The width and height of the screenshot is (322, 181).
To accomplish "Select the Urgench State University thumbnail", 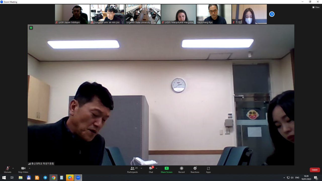I will 143,14.
